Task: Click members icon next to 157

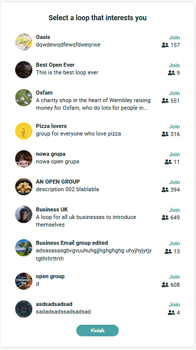Action: point(165,45)
